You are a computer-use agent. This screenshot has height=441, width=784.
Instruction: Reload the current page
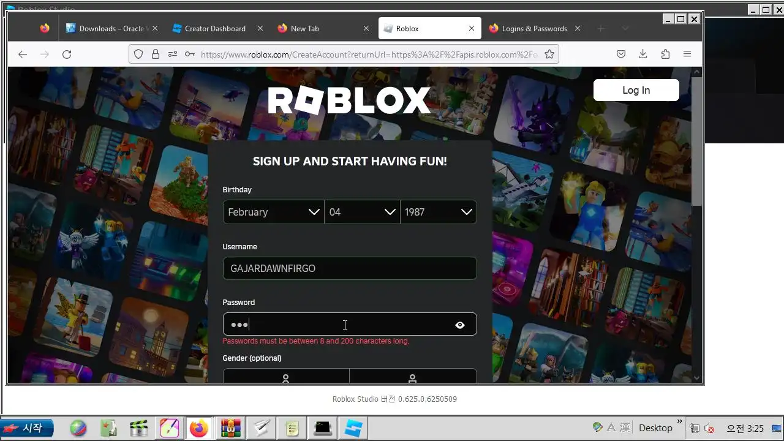(67, 54)
